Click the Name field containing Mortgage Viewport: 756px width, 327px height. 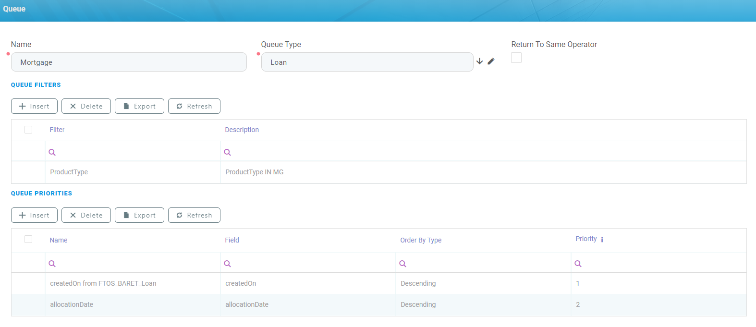tap(129, 62)
